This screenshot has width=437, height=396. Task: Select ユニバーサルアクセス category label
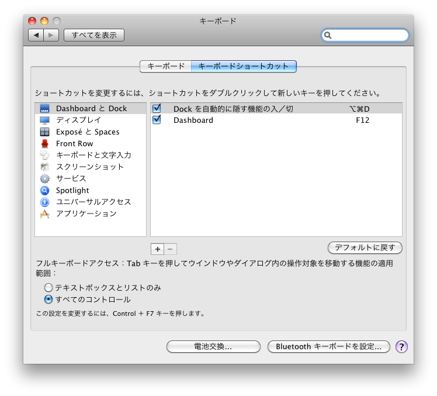93,202
